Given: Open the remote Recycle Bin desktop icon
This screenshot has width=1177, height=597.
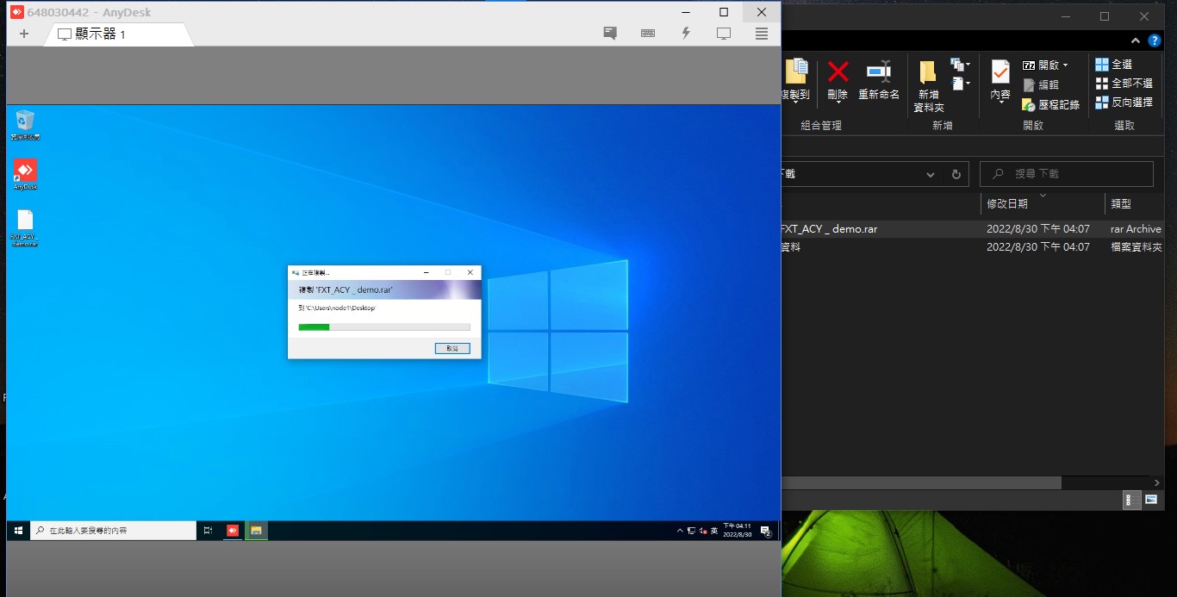Looking at the screenshot, I should point(25,125).
